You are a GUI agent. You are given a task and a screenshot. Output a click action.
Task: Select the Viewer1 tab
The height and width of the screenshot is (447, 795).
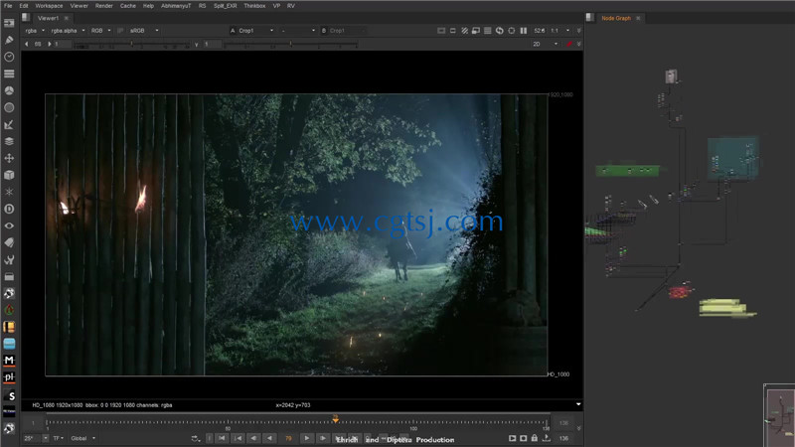48,18
